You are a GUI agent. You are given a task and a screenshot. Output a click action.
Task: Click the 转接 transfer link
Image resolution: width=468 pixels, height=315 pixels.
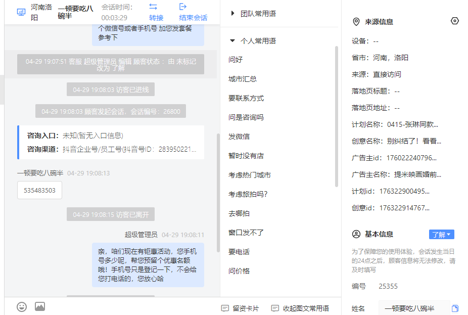pyautogui.click(x=156, y=18)
